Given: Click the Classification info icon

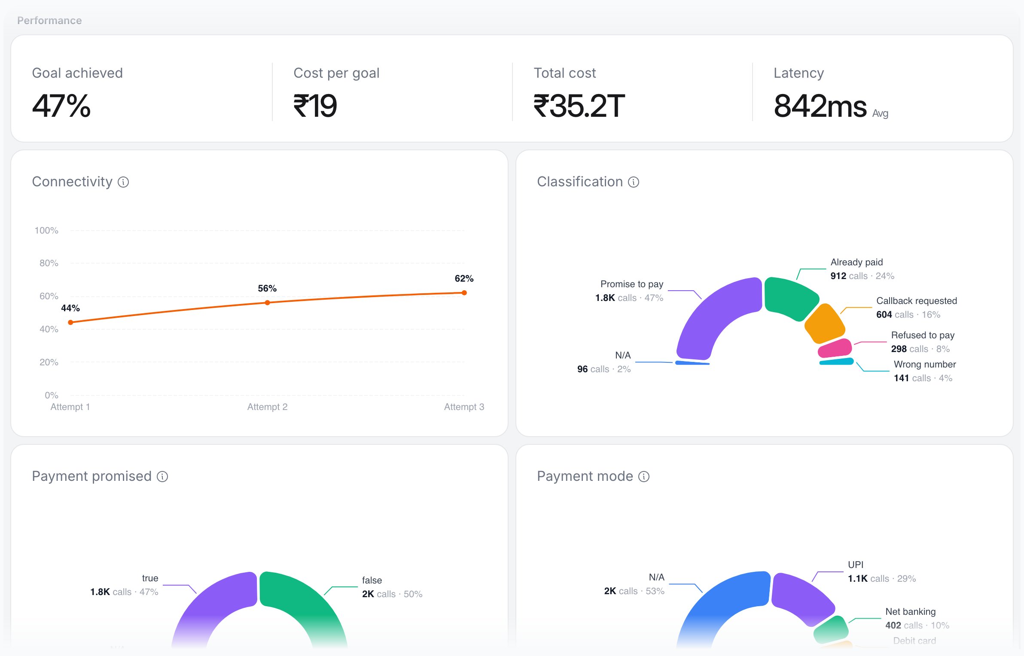Looking at the screenshot, I should tap(634, 182).
